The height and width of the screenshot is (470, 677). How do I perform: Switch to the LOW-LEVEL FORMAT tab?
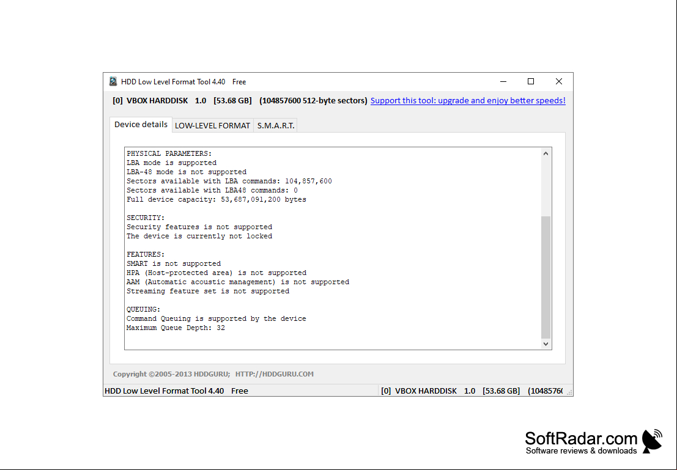click(x=212, y=125)
